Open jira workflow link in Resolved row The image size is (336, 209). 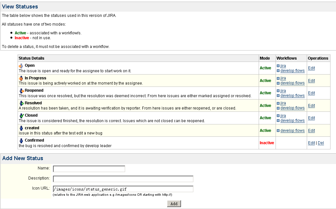pyautogui.click(x=283, y=103)
